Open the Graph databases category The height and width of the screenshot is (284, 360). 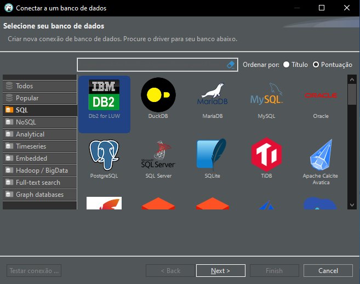coord(39,195)
